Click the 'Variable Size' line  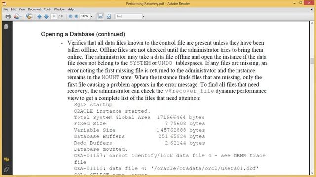coord(139,130)
